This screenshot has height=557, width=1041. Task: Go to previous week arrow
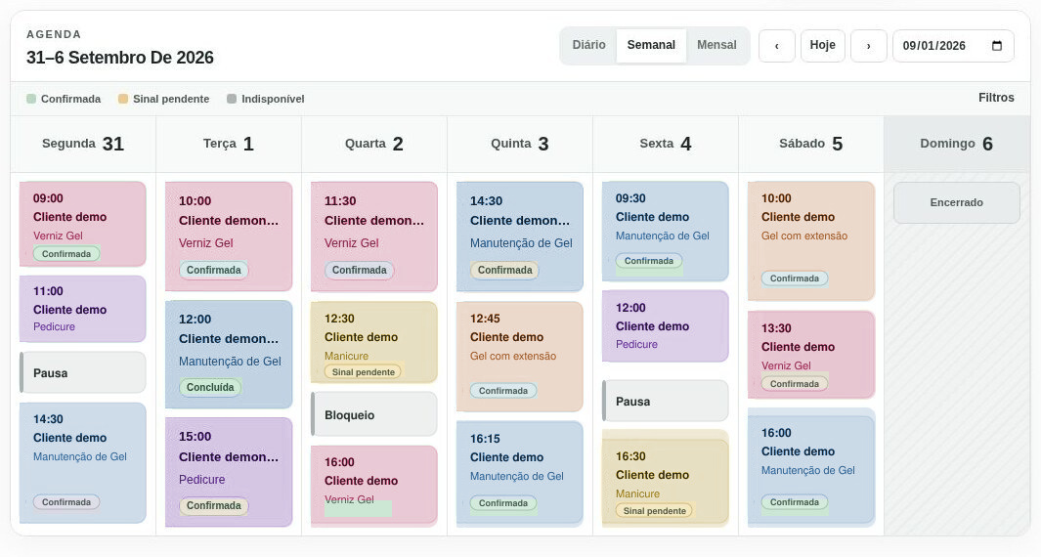click(x=777, y=46)
